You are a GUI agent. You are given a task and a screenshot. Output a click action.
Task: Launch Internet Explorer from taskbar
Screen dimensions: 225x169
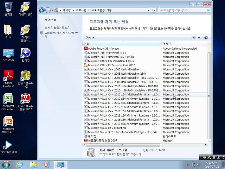click(20, 165)
